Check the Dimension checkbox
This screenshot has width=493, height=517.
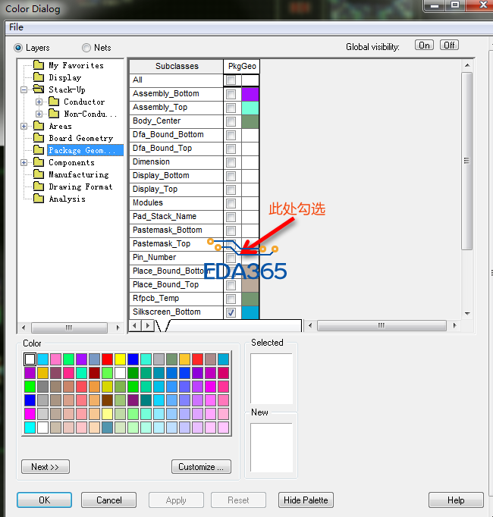pyautogui.click(x=231, y=162)
